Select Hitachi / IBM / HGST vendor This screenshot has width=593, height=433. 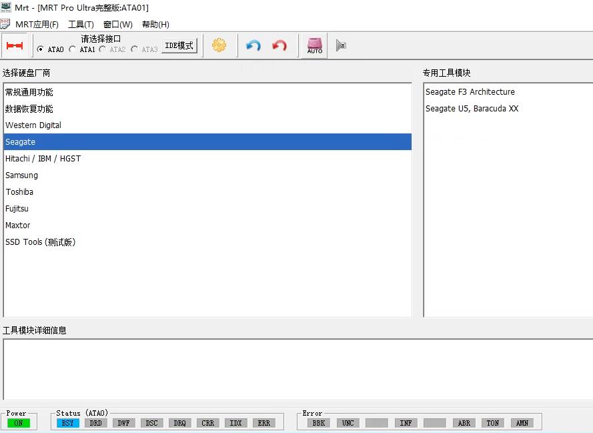click(x=207, y=158)
